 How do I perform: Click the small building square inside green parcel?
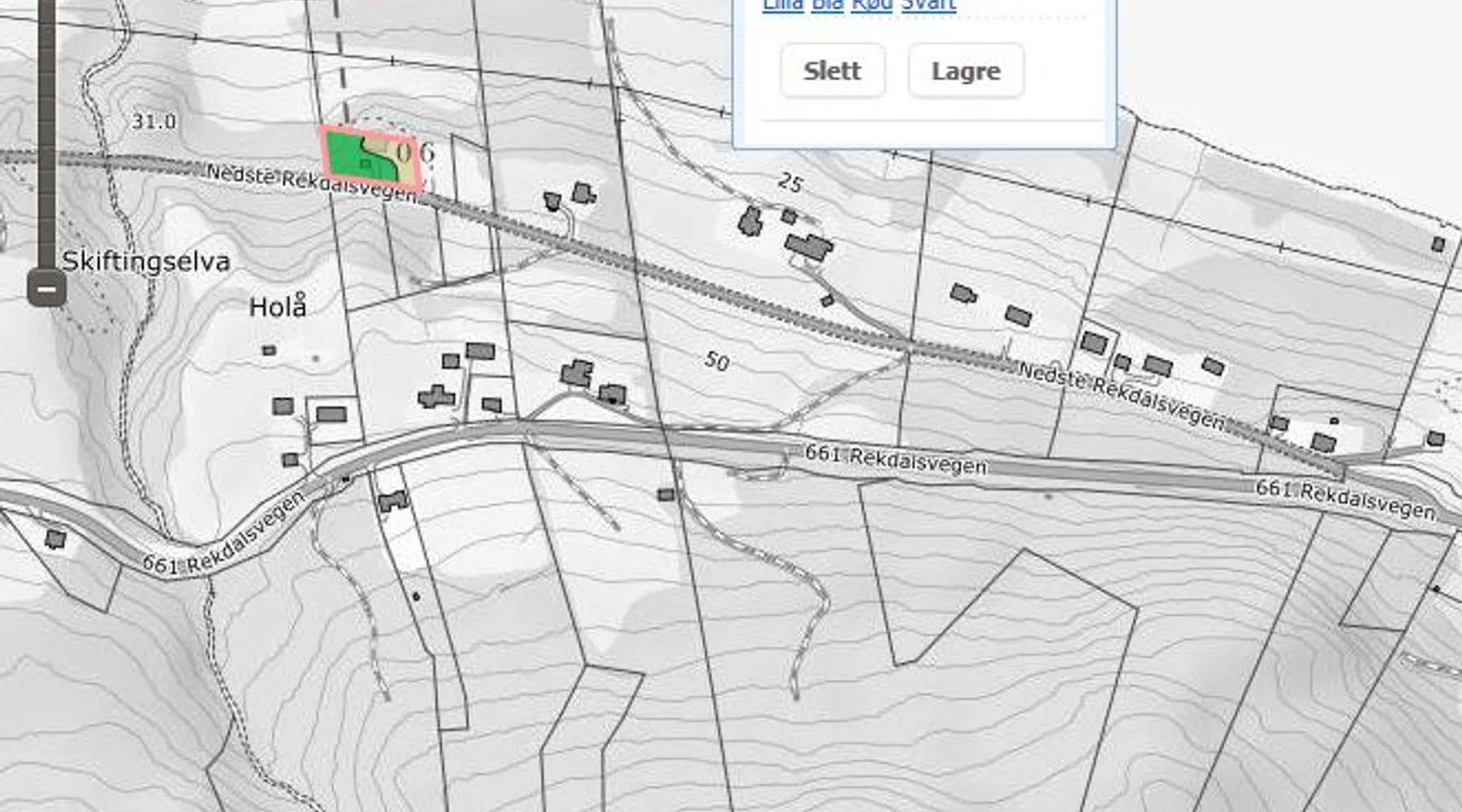[365, 164]
